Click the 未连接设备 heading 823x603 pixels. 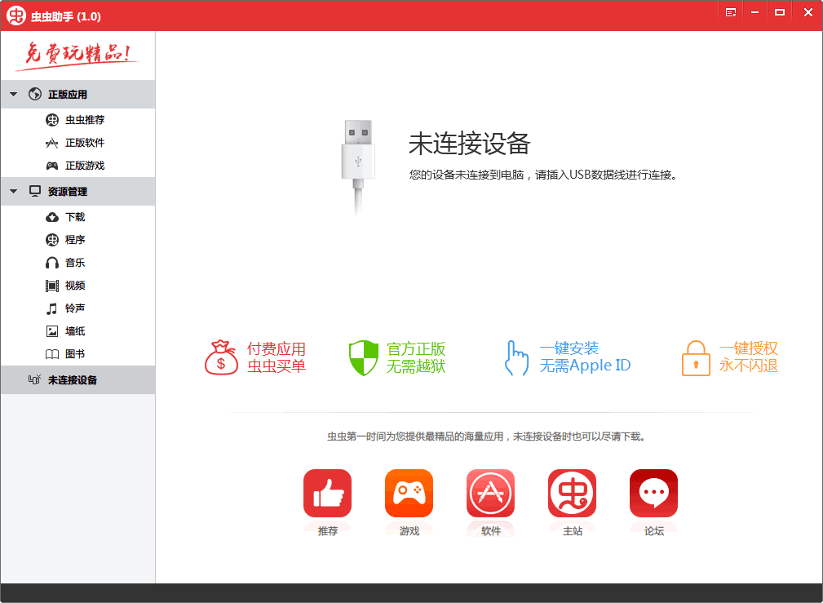[x=469, y=144]
